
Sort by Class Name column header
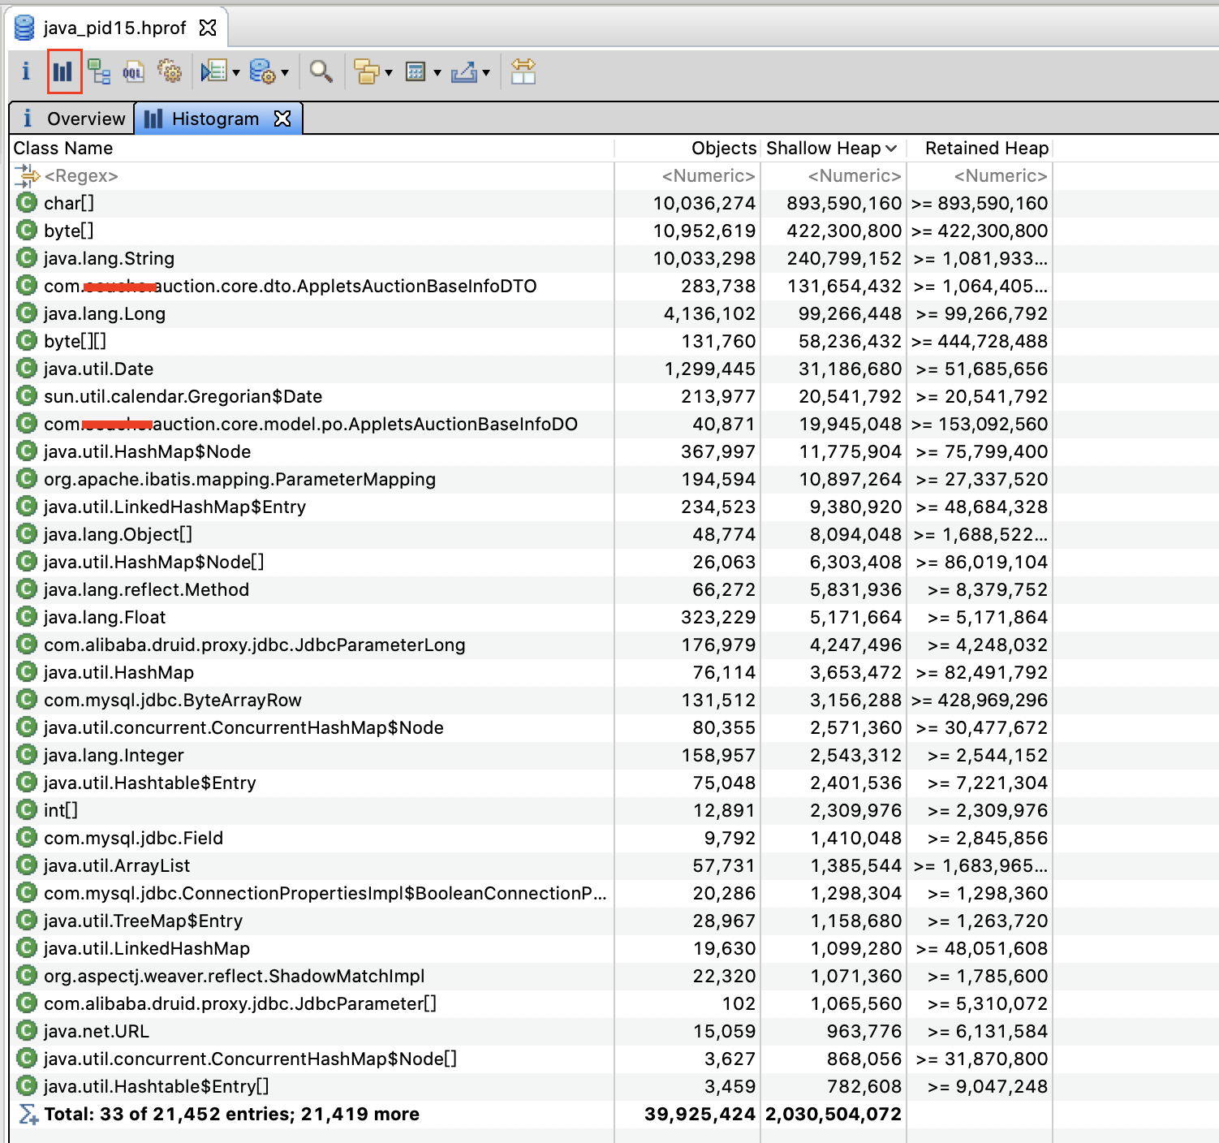(x=312, y=148)
